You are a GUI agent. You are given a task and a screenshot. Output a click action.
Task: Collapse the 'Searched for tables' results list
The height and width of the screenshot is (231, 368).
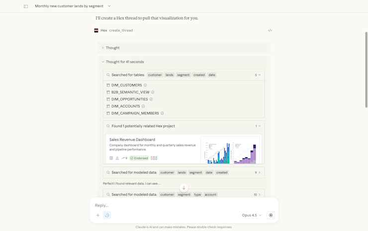(258, 75)
